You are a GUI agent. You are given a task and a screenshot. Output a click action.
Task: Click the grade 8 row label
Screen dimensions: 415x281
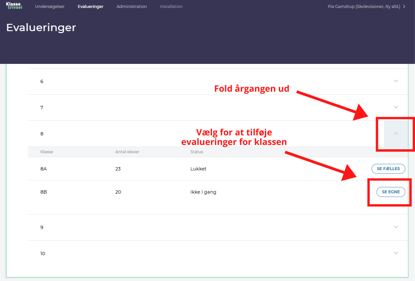tap(42, 134)
